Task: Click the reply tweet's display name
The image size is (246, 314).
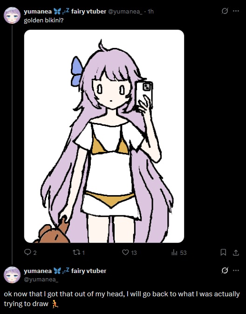Action: coord(65,271)
